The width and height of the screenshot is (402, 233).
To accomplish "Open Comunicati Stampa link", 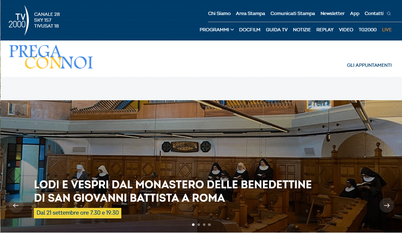I will 292,13.
